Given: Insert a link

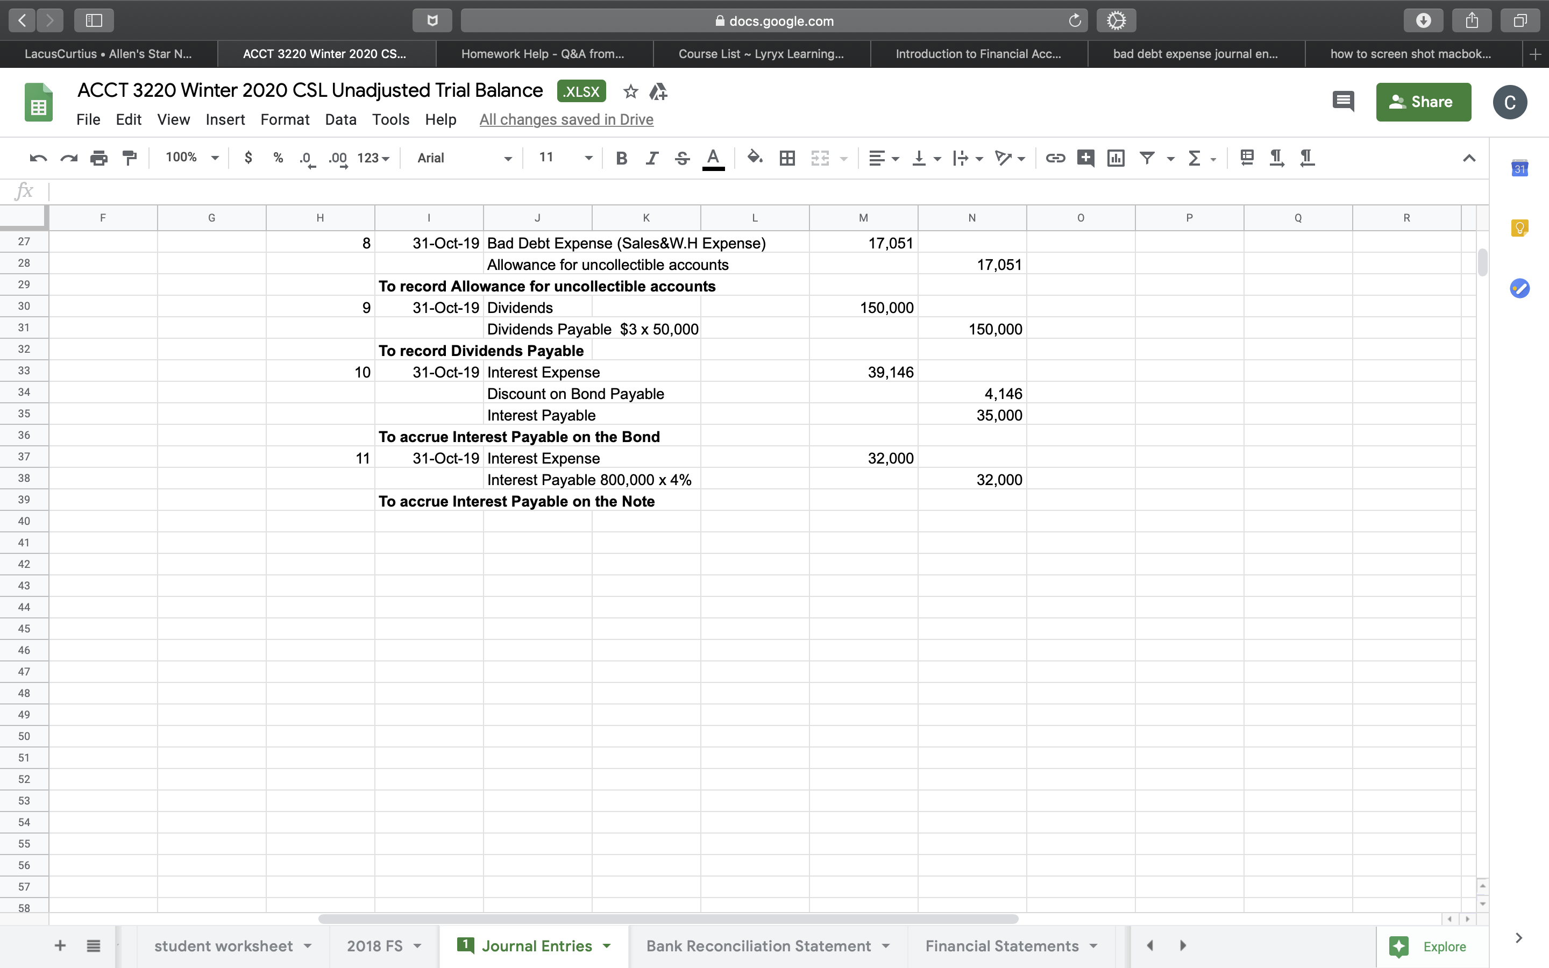Looking at the screenshot, I should (x=1054, y=158).
